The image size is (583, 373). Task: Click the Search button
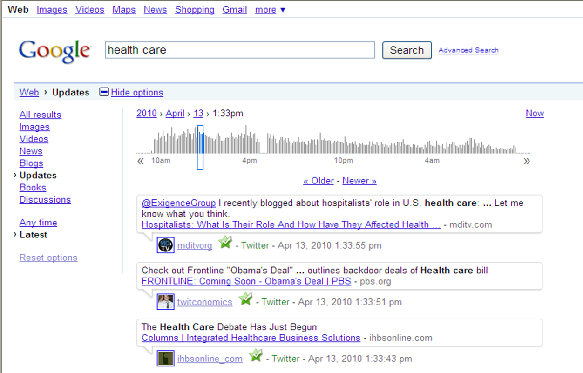click(407, 50)
